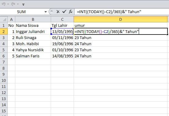This screenshot has width=169, height=116.
Task: Select row 4 header
Action: [4, 44]
